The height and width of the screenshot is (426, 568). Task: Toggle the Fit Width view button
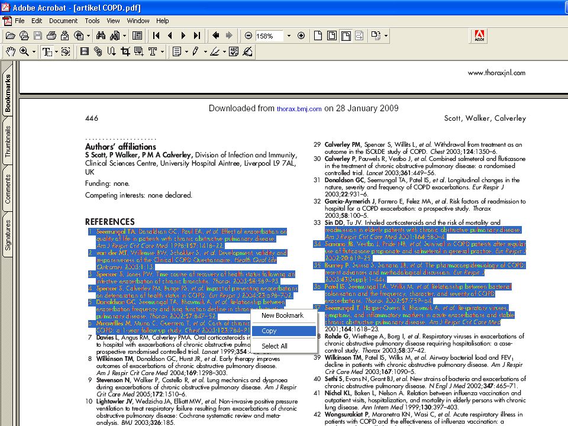pos(346,35)
